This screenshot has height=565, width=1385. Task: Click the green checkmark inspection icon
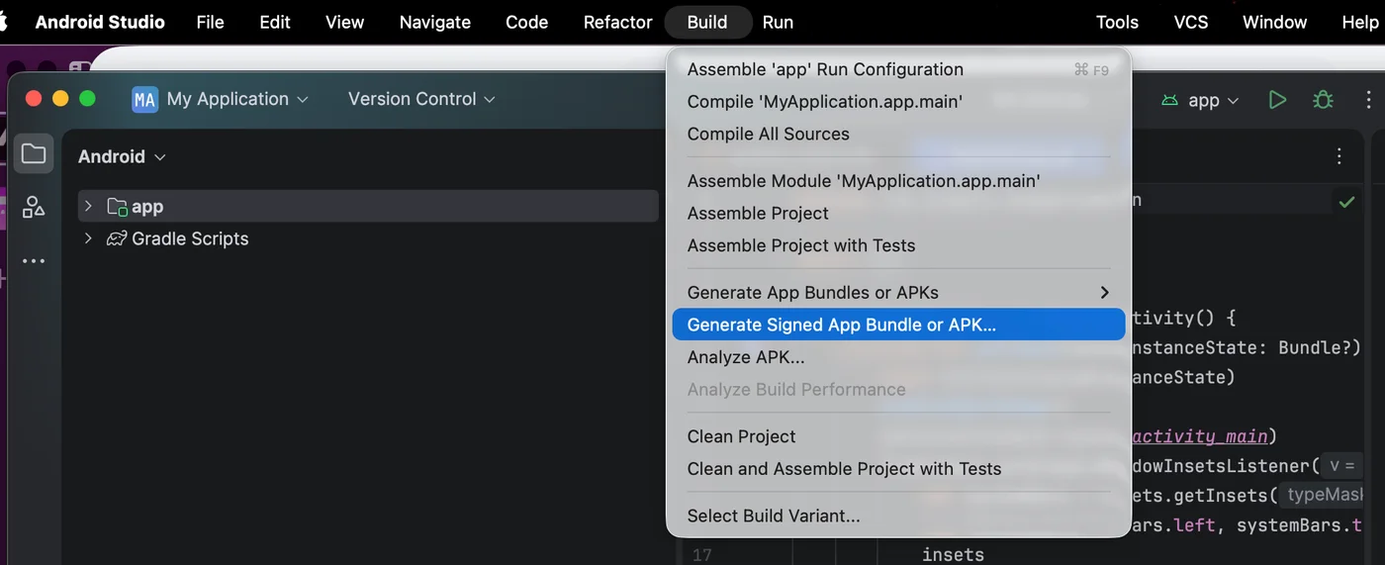(1346, 202)
